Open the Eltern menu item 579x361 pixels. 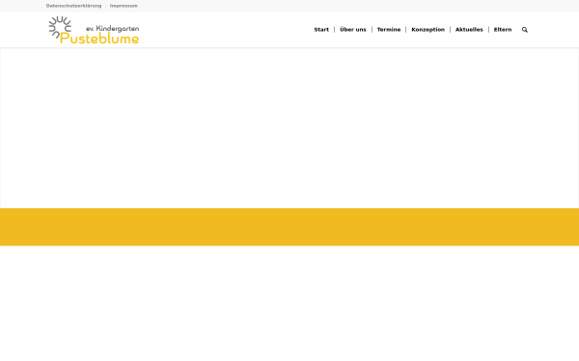click(503, 30)
